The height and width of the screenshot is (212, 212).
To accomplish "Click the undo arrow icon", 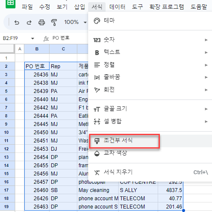I will tap(17, 23).
